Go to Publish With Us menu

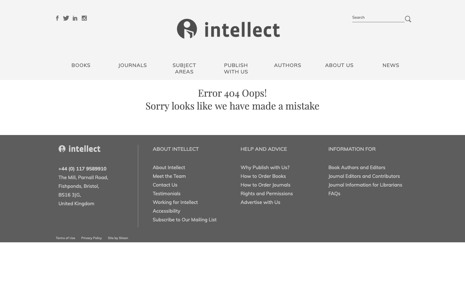[x=236, y=68]
